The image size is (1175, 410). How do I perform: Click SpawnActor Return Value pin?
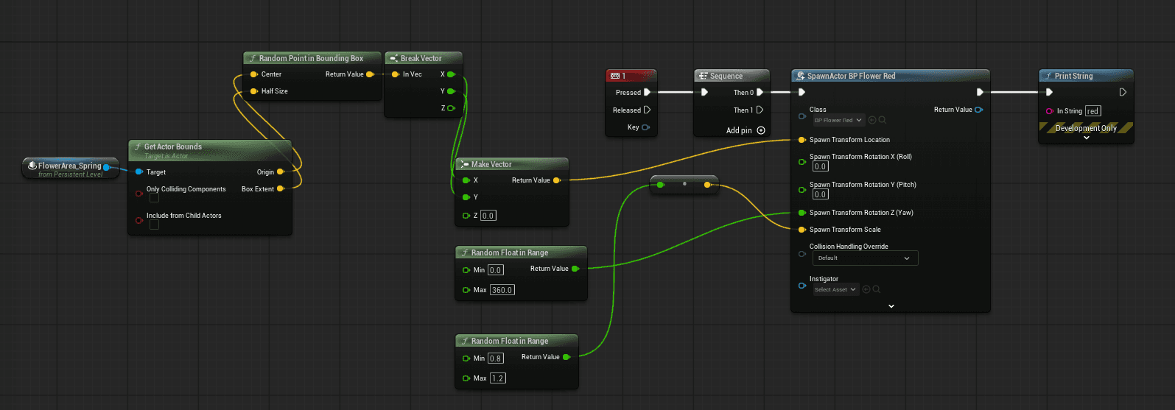click(x=978, y=110)
